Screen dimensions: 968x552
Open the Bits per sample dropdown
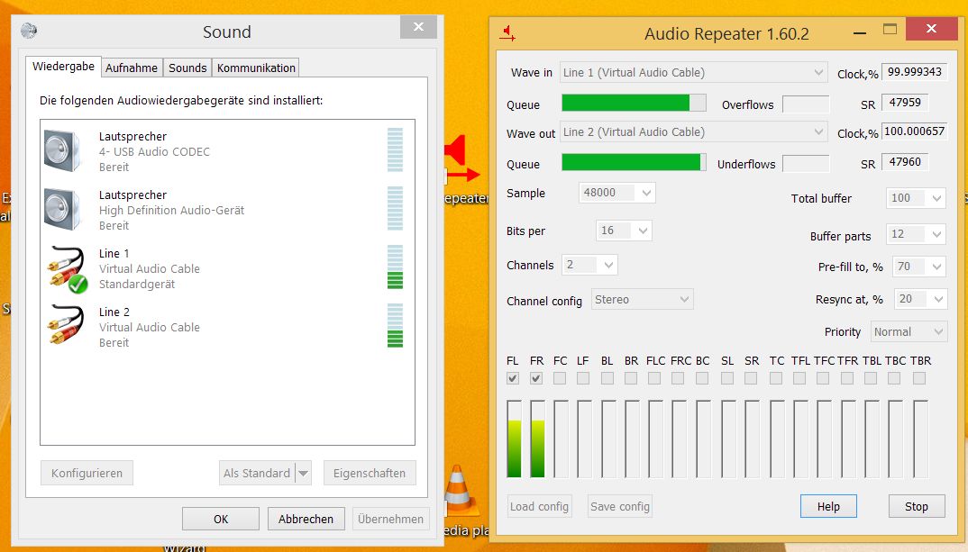click(624, 231)
